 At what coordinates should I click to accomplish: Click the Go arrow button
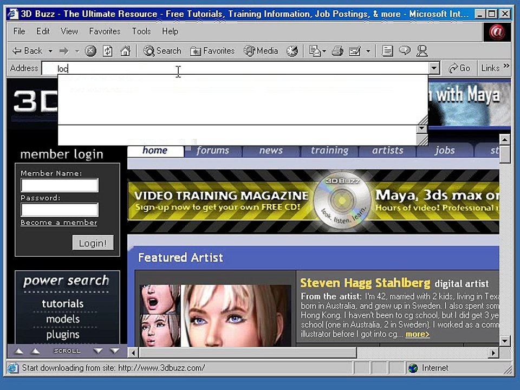coord(459,68)
